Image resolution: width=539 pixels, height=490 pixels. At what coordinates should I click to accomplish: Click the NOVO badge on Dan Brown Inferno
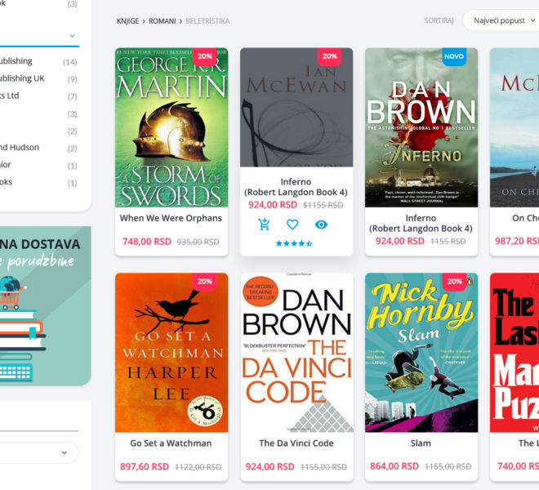(x=454, y=56)
